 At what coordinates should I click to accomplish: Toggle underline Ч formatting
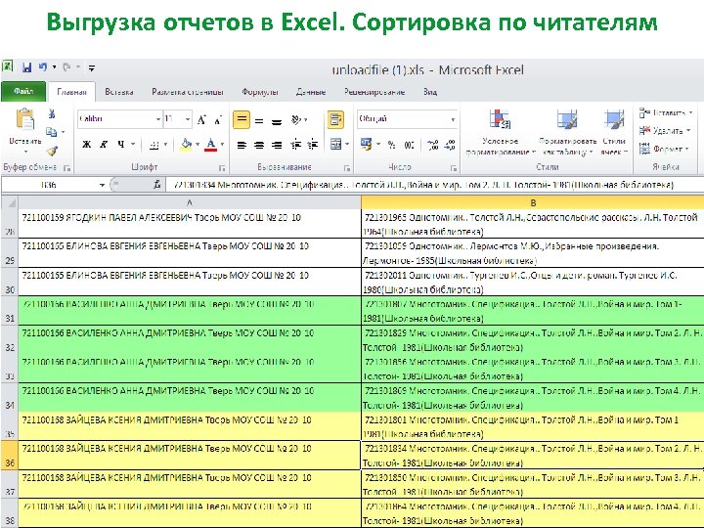pos(121,145)
